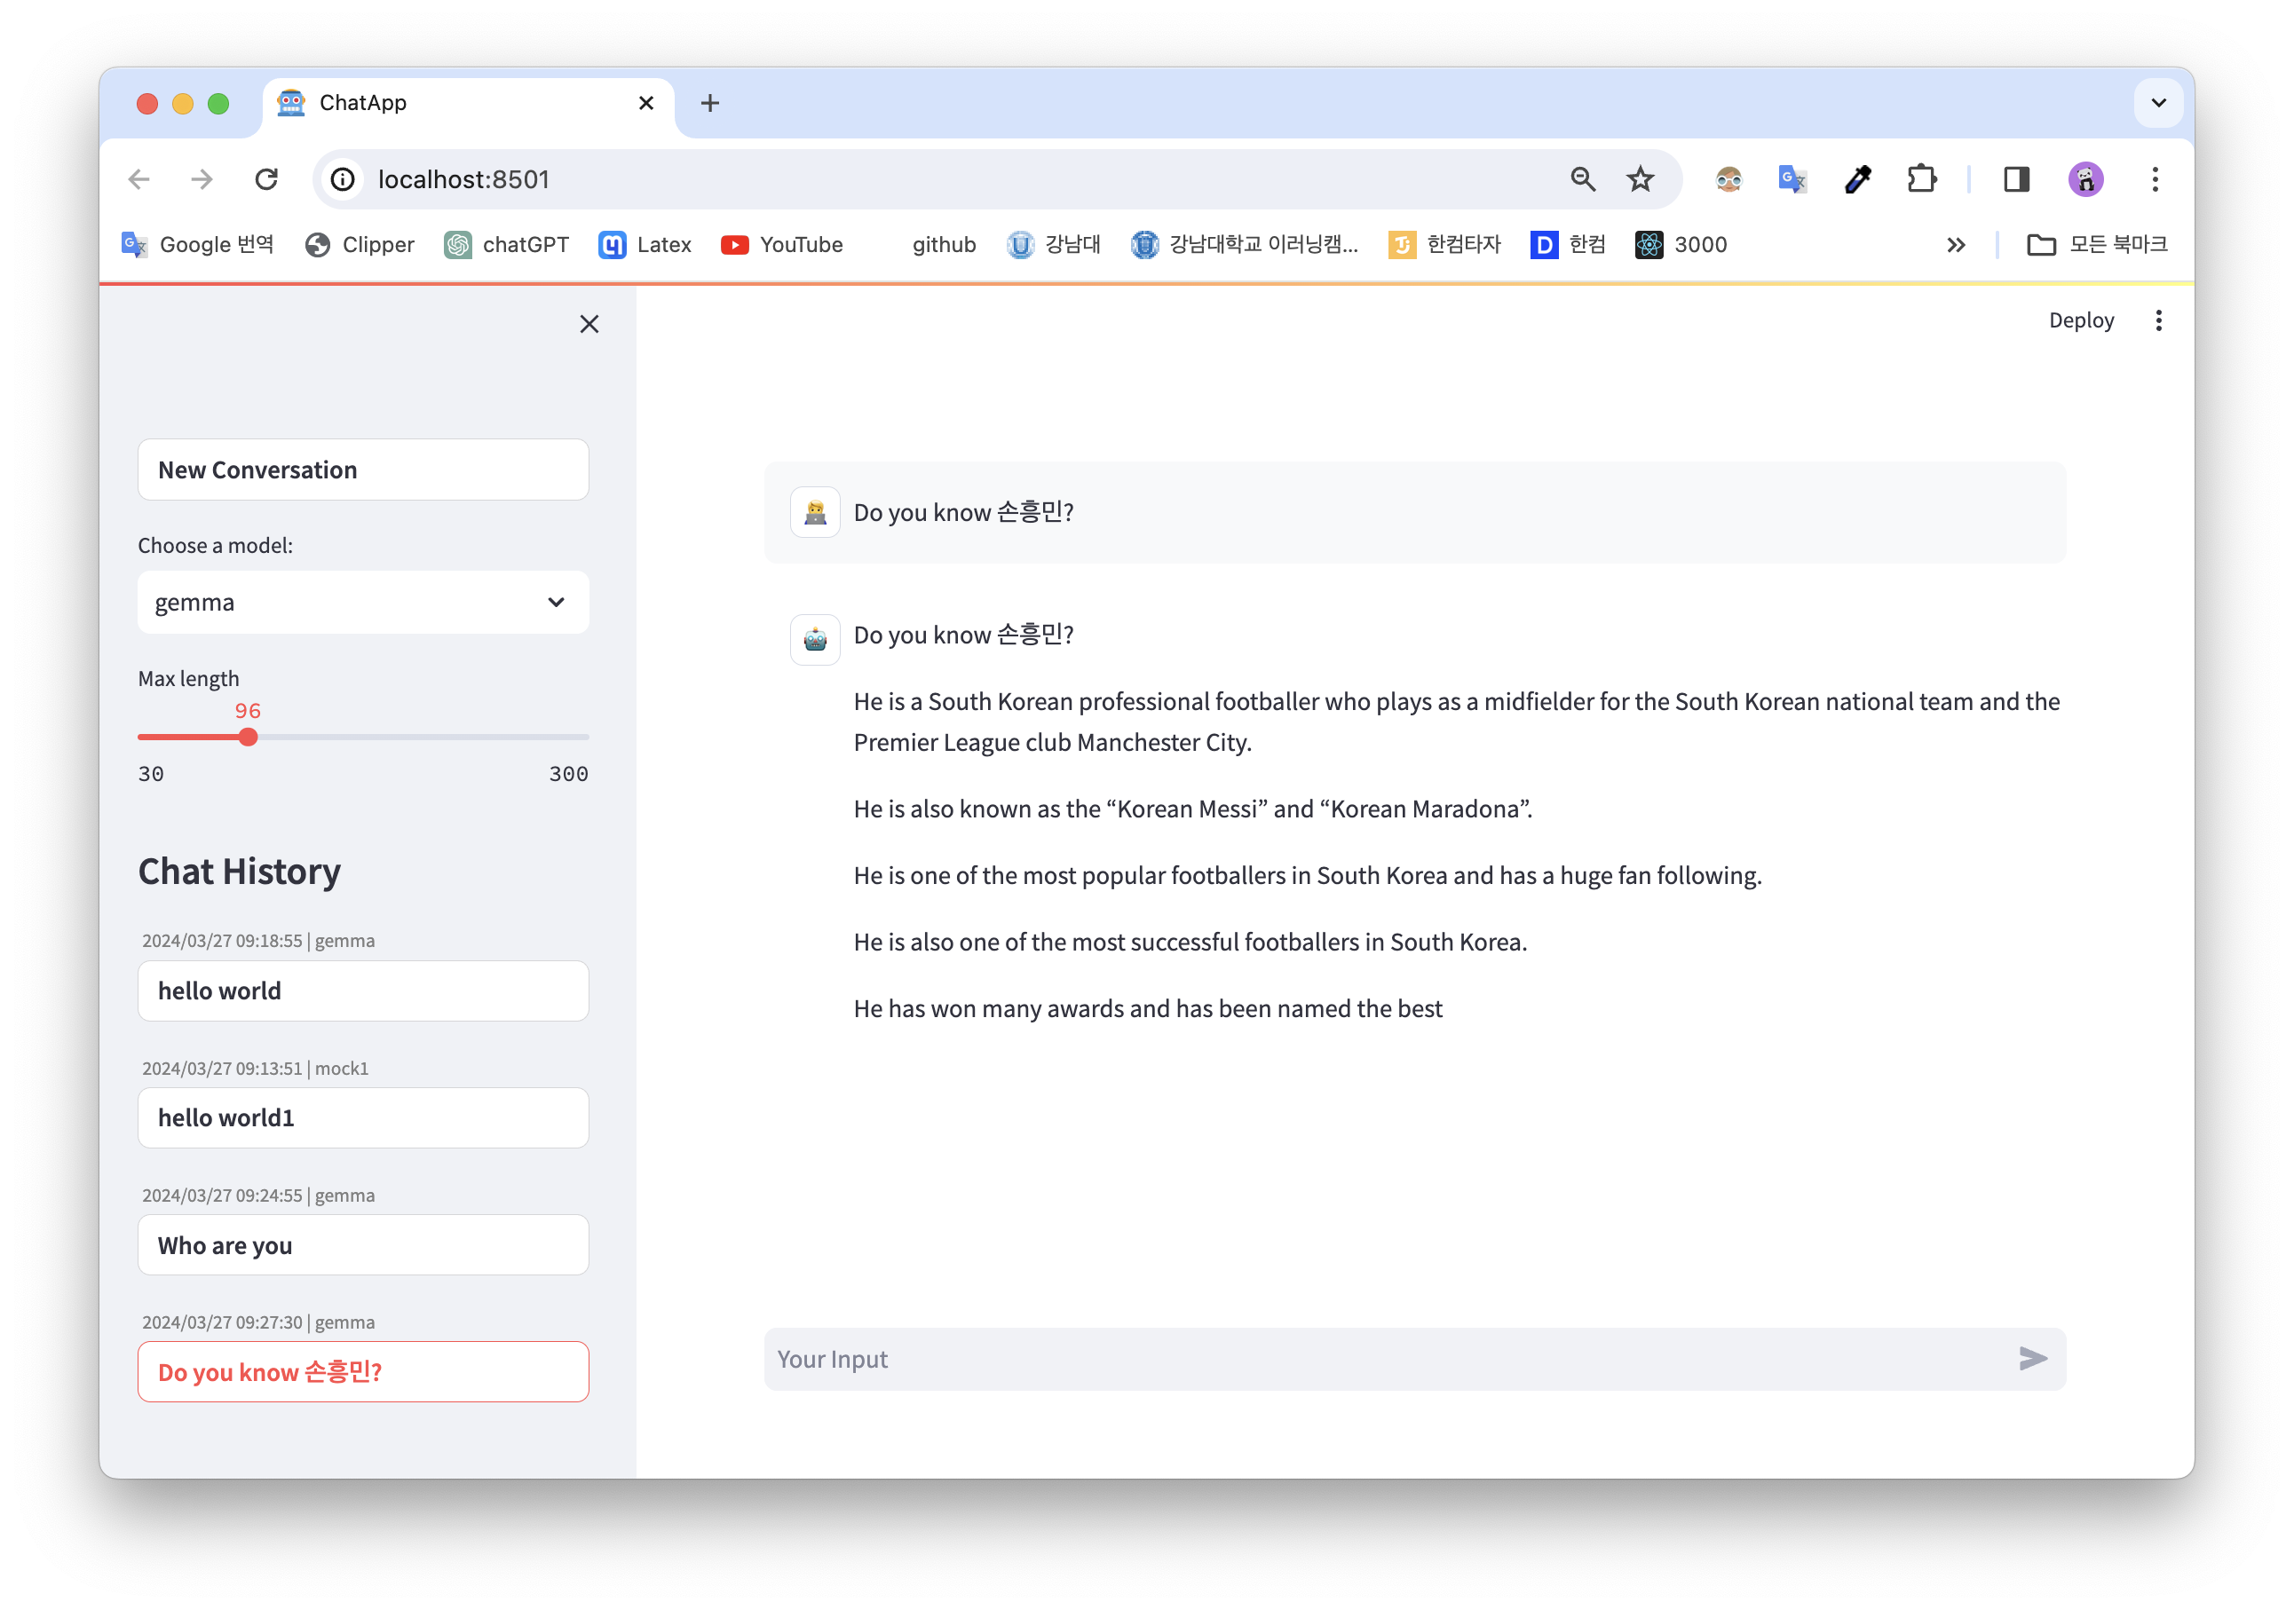2294x1610 pixels.
Task: Open the zoom magnifier in address bar
Action: click(1583, 180)
